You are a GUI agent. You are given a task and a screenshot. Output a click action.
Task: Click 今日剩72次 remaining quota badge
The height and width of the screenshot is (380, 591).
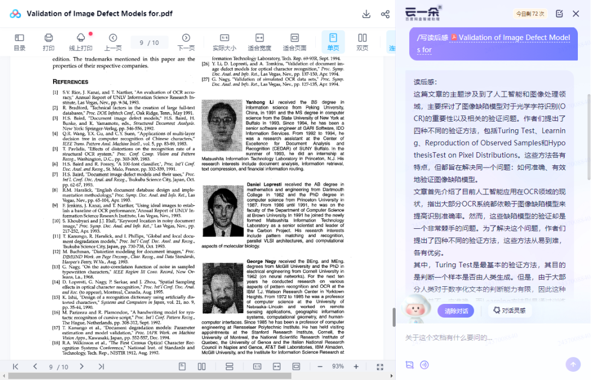(x=530, y=14)
